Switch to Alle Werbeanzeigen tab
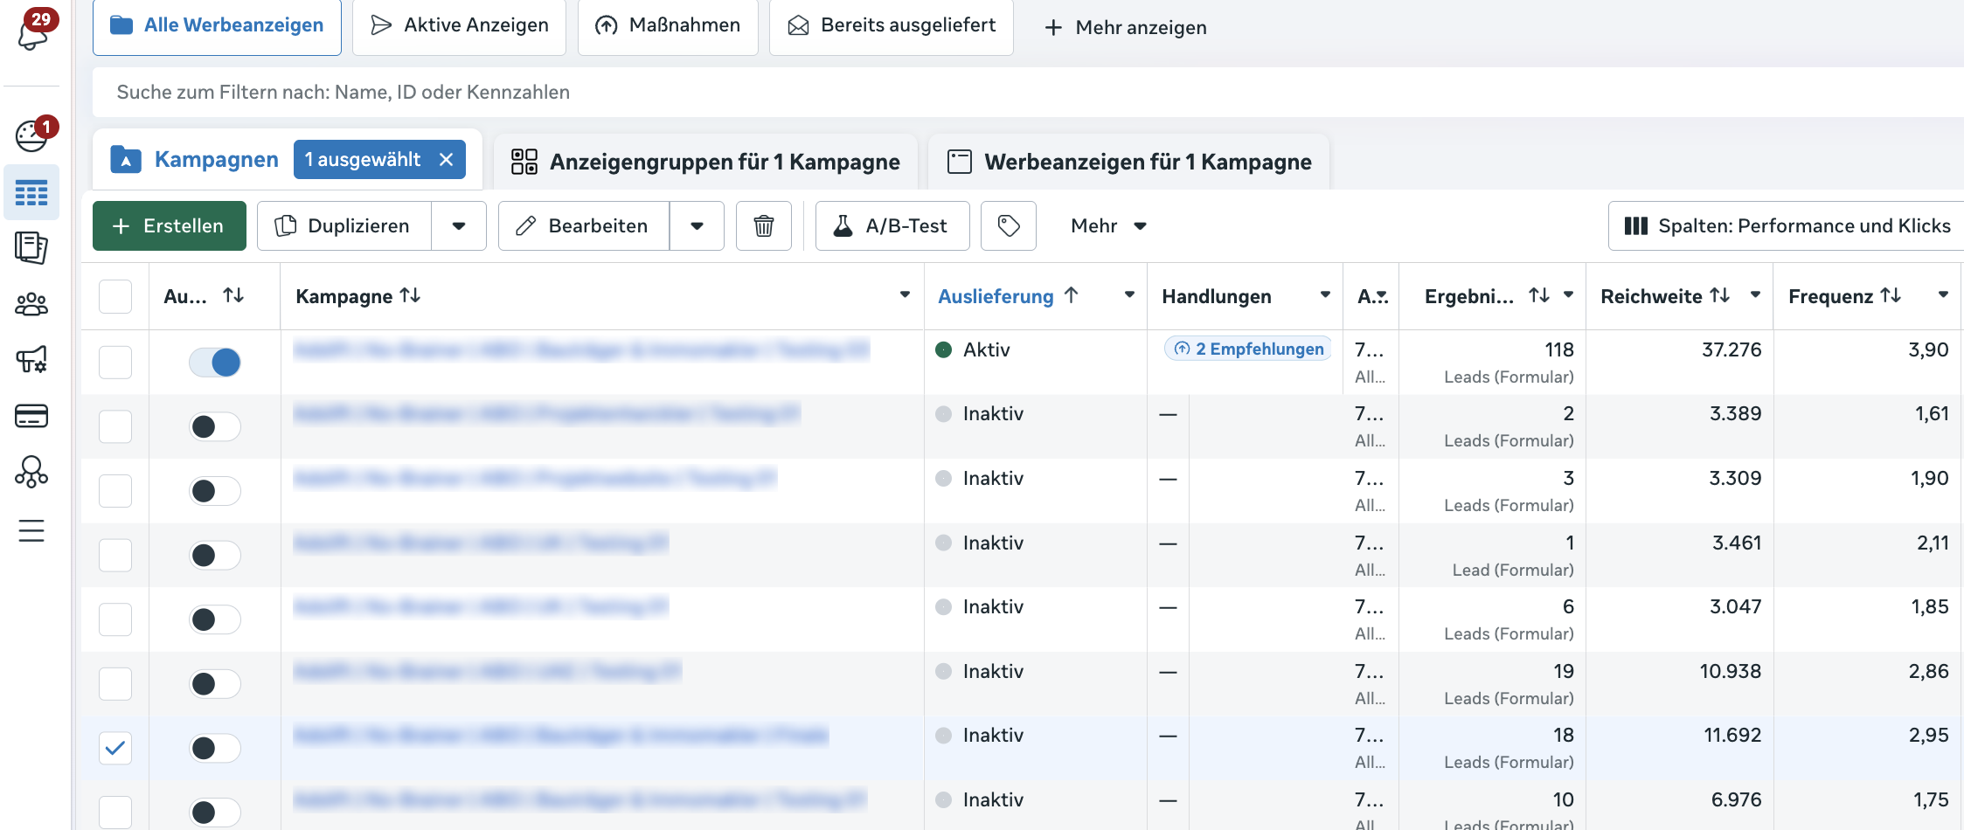Viewport: 1964px width, 830px height. [217, 26]
